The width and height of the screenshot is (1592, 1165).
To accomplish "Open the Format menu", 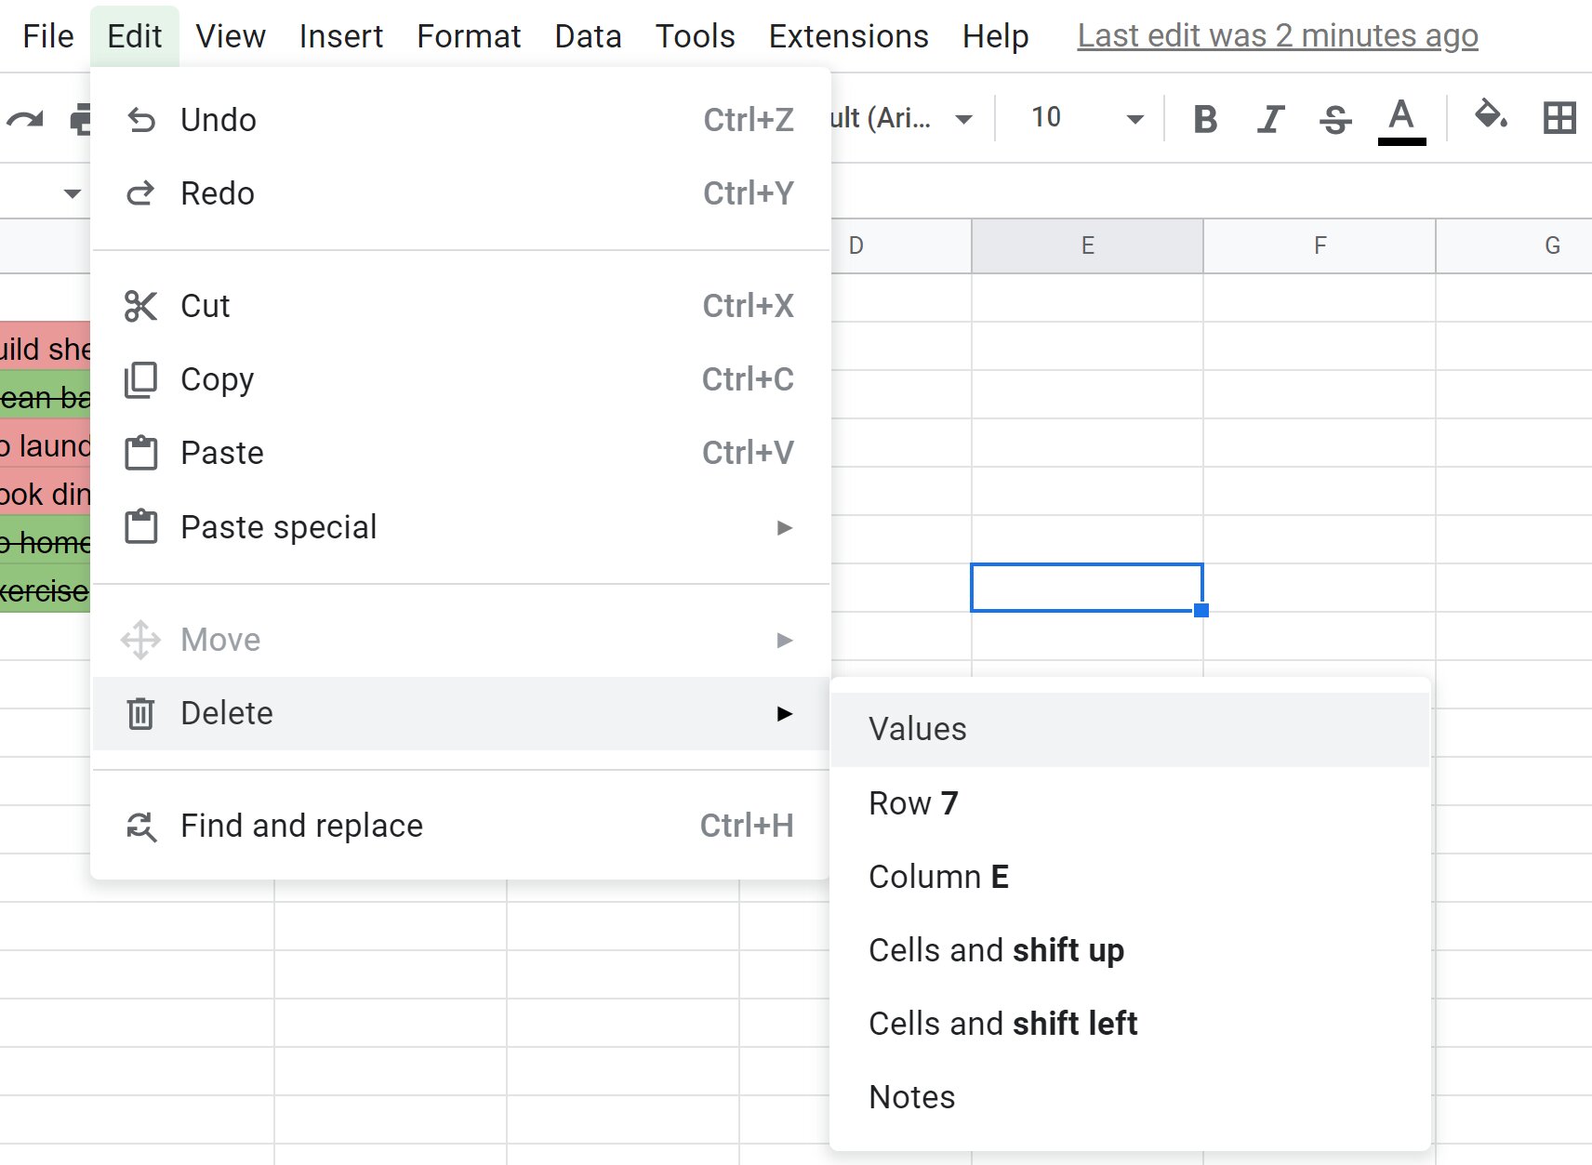I will (x=469, y=35).
